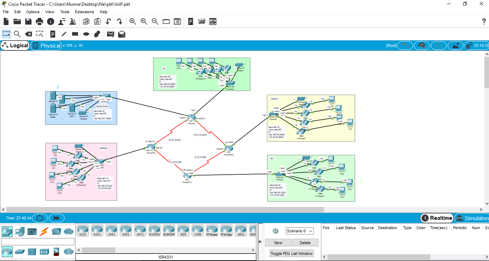
Task: Click the Delete scenario button
Action: click(x=305, y=243)
